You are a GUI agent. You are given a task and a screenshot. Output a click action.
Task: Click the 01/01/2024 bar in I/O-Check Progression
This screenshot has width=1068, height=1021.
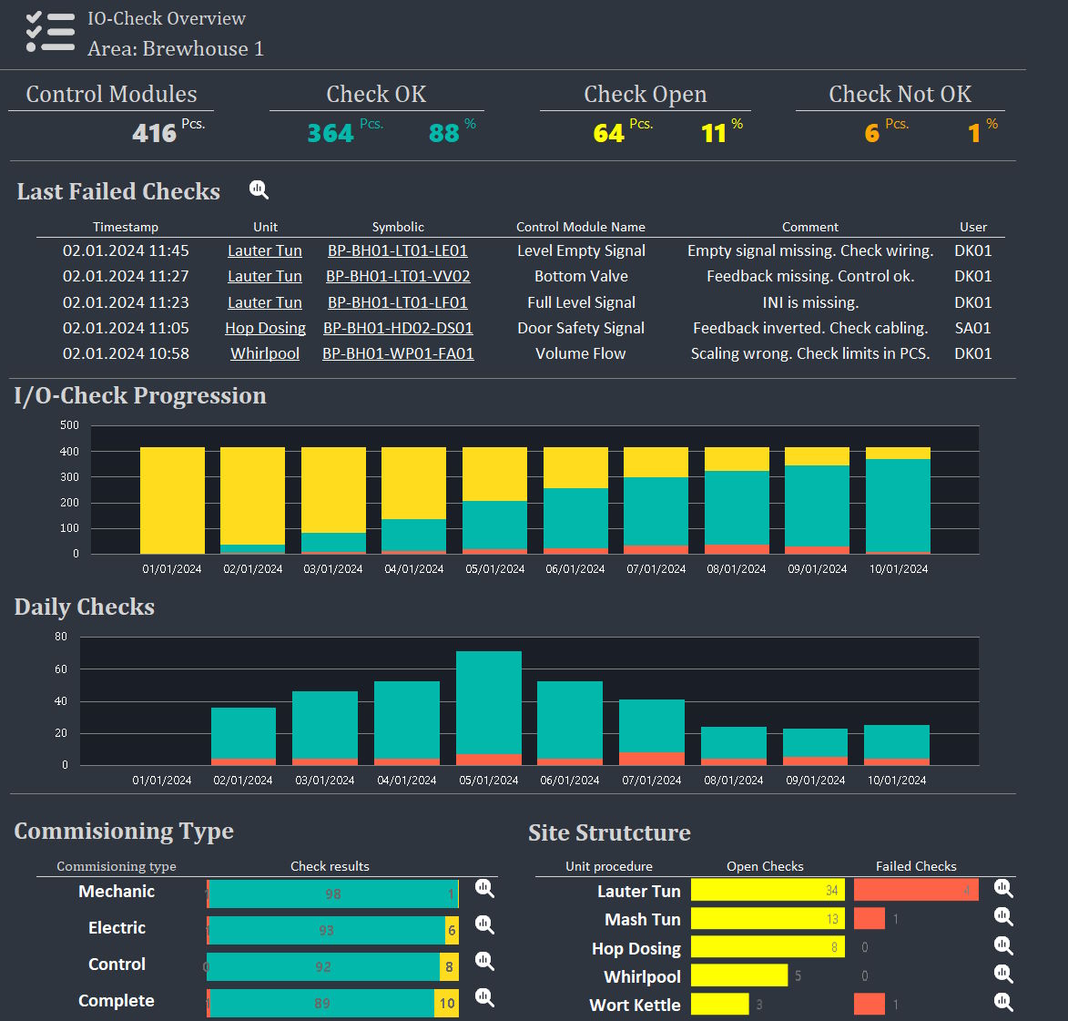172,500
